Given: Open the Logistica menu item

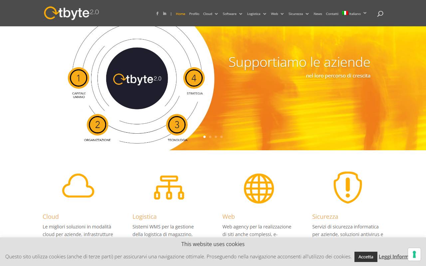Looking at the screenshot, I should click(x=254, y=14).
